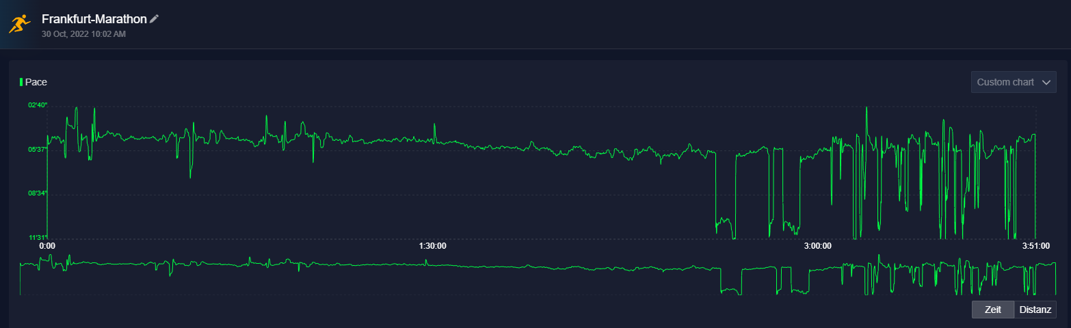Click the Frankfurt-Marathon activity title

coord(94,19)
